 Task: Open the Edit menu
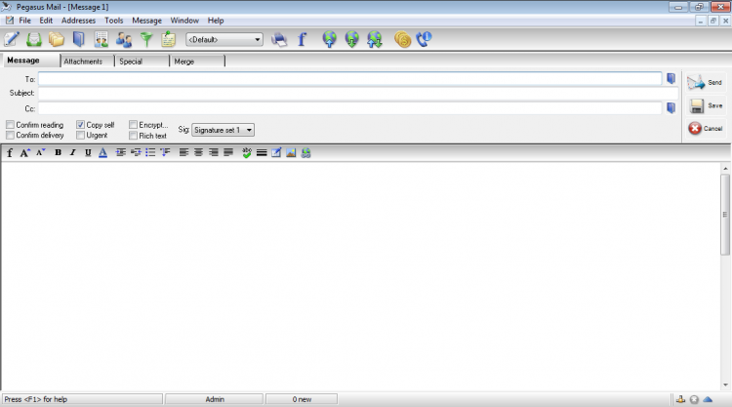pos(46,20)
